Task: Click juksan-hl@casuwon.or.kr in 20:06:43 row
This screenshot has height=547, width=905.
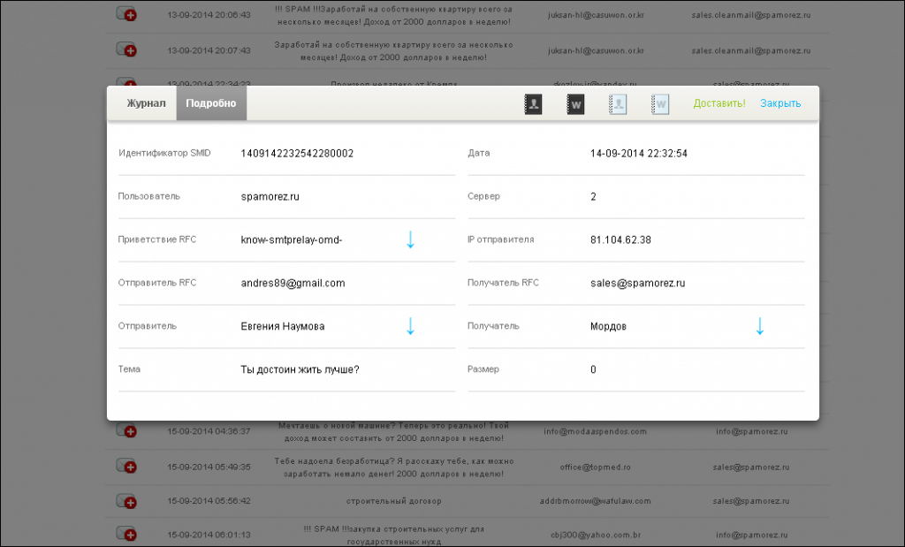Action: pyautogui.click(x=596, y=15)
